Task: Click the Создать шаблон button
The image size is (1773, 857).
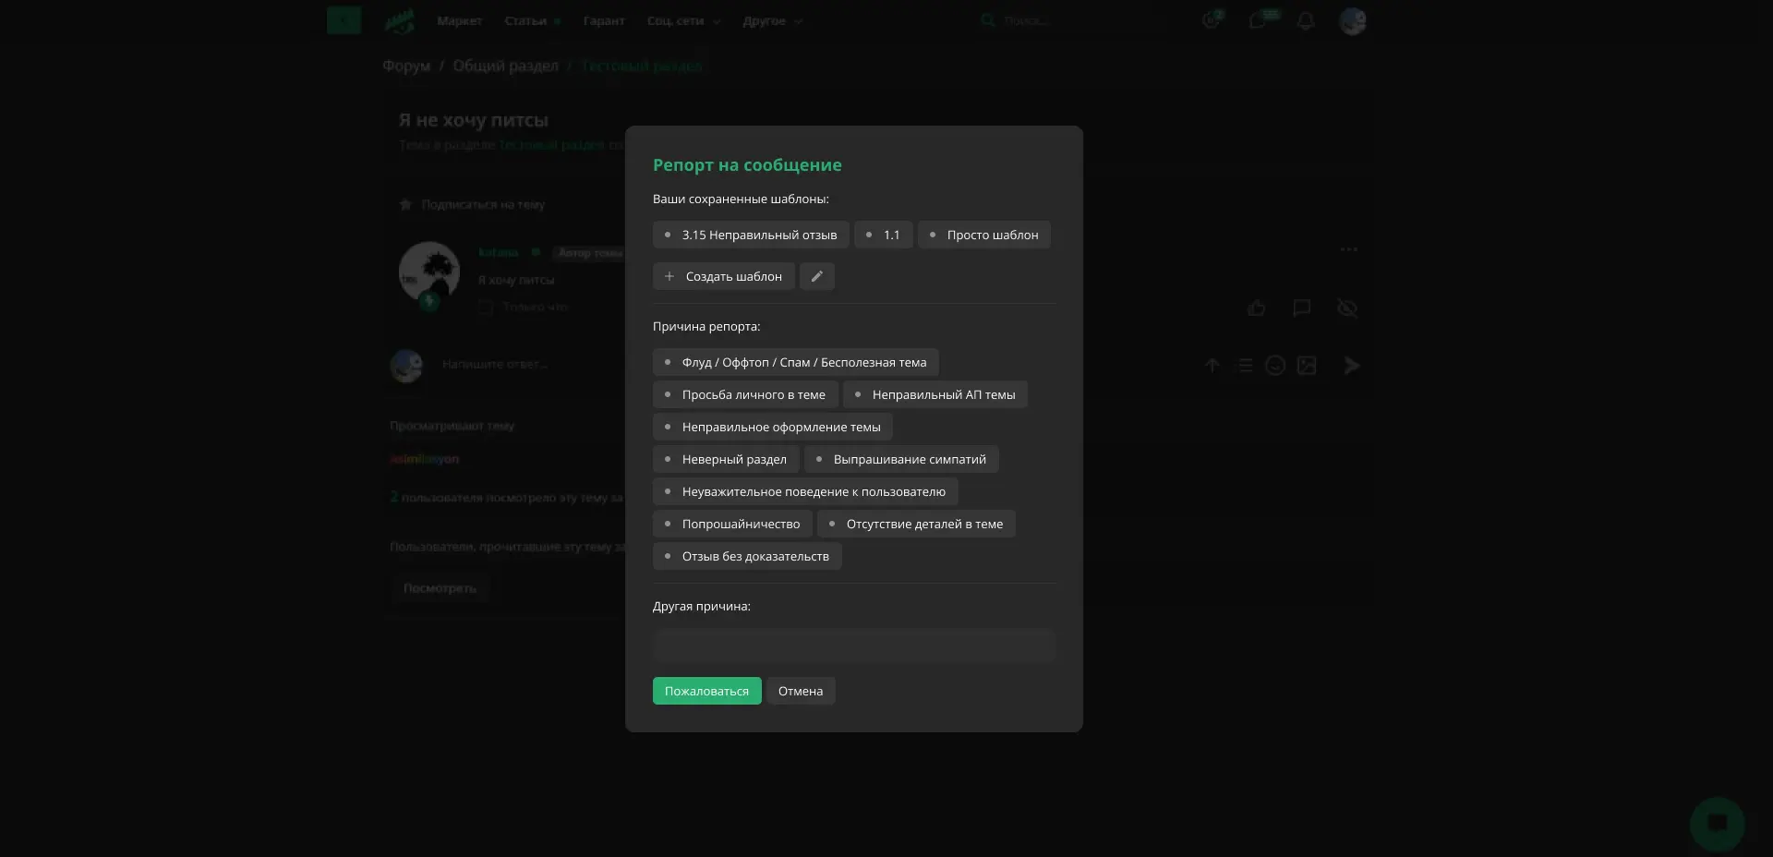Action: (724, 276)
